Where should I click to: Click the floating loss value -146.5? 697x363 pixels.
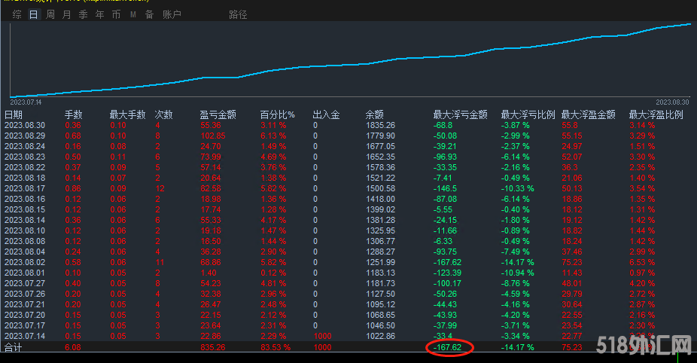click(x=446, y=188)
